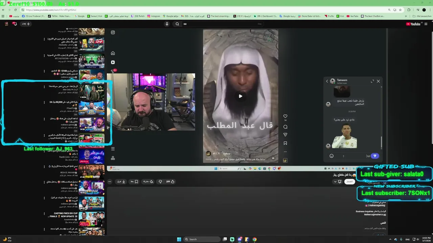Image resolution: width=433 pixels, height=243 pixels.
Task: Click the reel's Follow button
Action: [x=227, y=154]
